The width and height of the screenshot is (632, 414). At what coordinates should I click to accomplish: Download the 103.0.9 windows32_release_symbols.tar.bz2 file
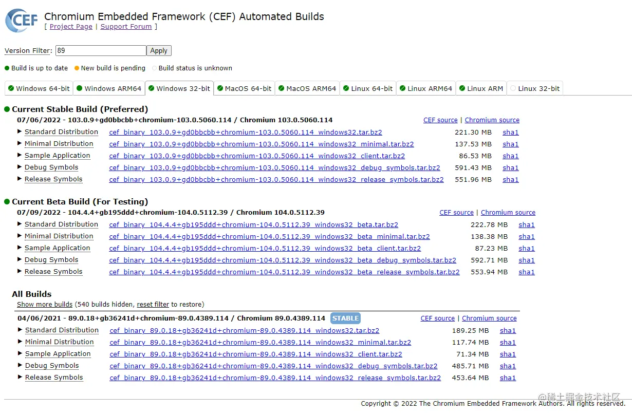tap(276, 180)
